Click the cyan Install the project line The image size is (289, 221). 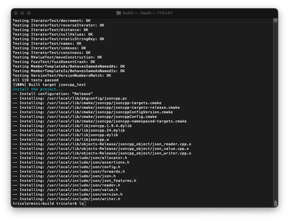tap(37, 89)
